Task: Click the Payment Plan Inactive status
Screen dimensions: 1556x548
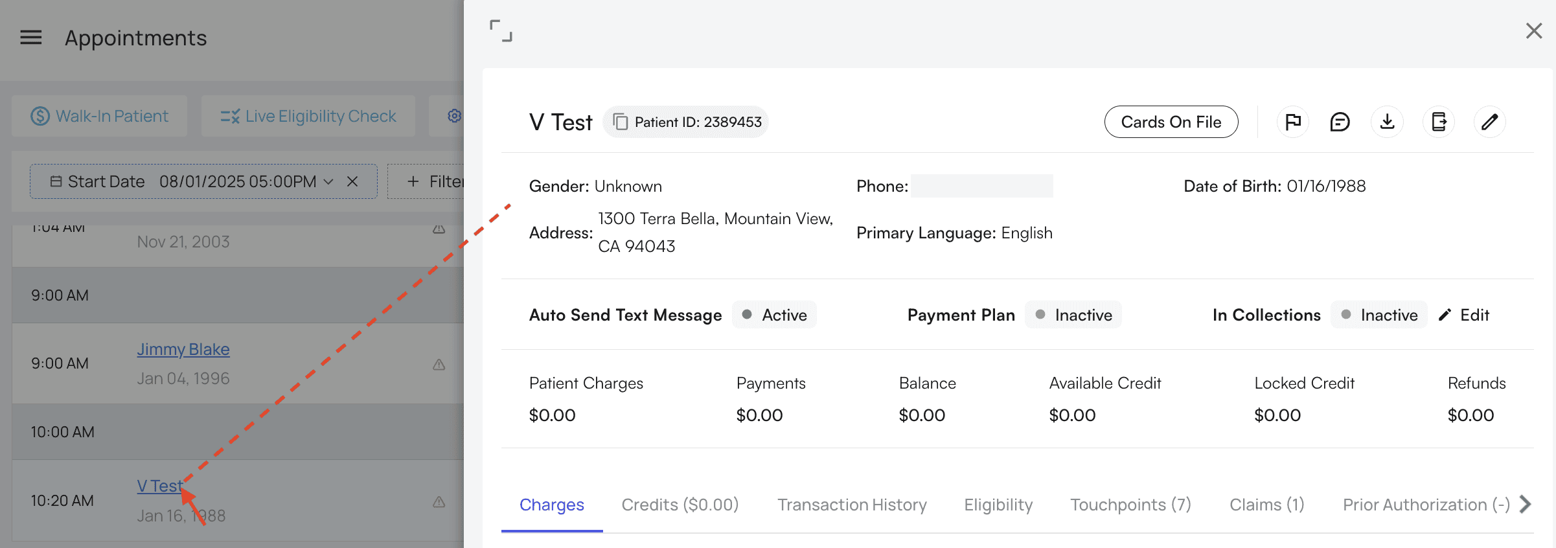Action: pos(1073,315)
